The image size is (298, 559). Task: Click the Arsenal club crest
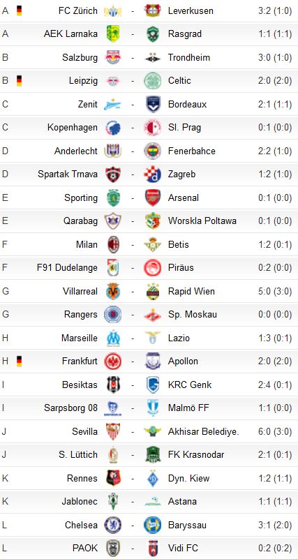pos(153,198)
